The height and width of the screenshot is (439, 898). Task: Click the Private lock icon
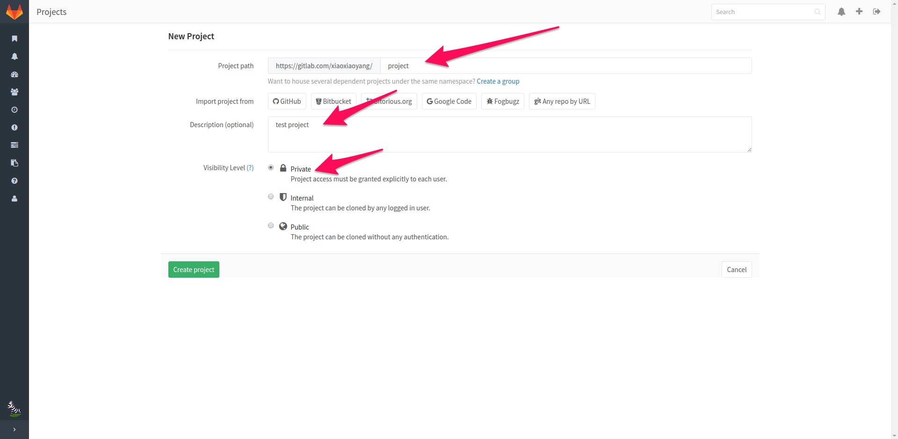[x=283, y=168]
